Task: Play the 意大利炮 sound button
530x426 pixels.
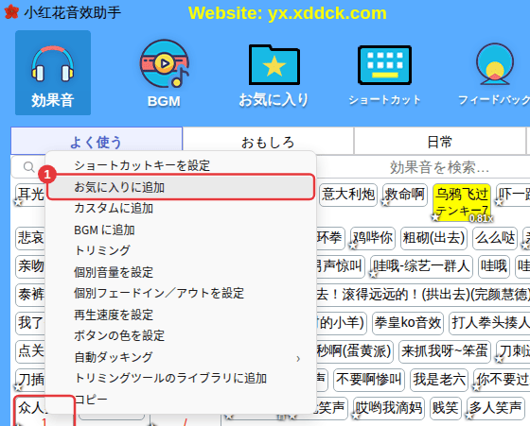Action: [348, 195]
